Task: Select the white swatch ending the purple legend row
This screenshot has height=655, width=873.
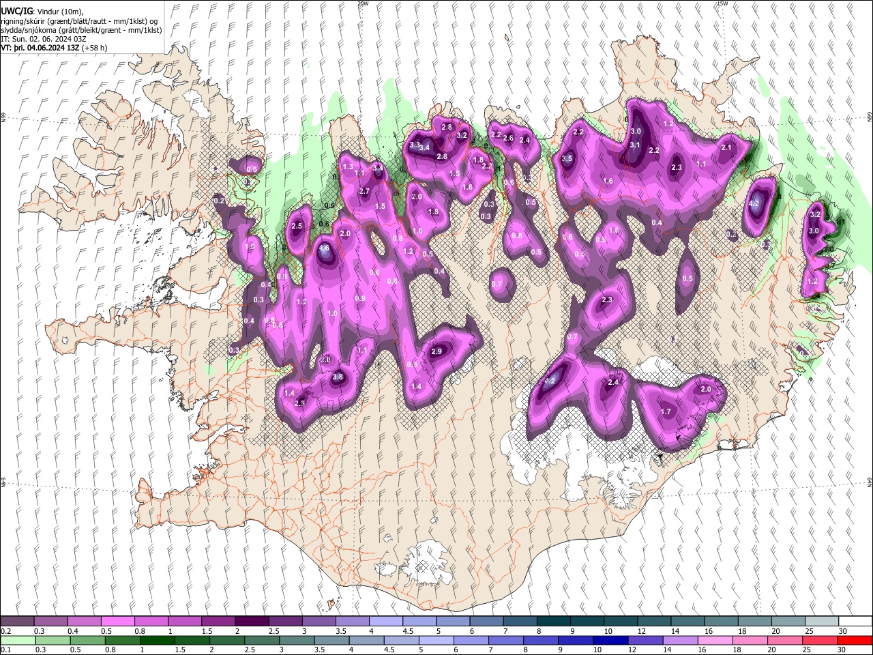Action: (855, 622)
